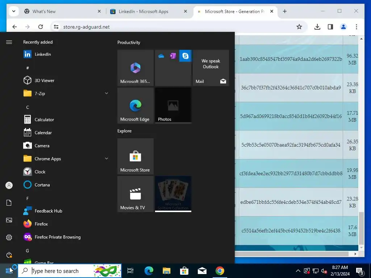This screenshot has width=371, height=278.
Task: Open the Photos tile
Action: (x=173, y=105)
